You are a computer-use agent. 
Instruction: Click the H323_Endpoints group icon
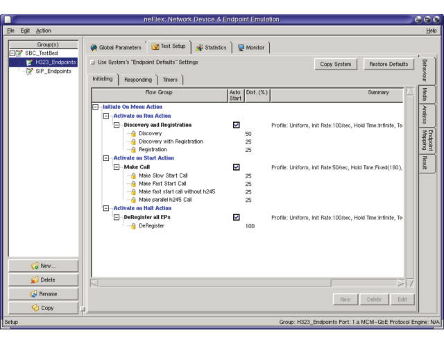[x=29, y=62]
